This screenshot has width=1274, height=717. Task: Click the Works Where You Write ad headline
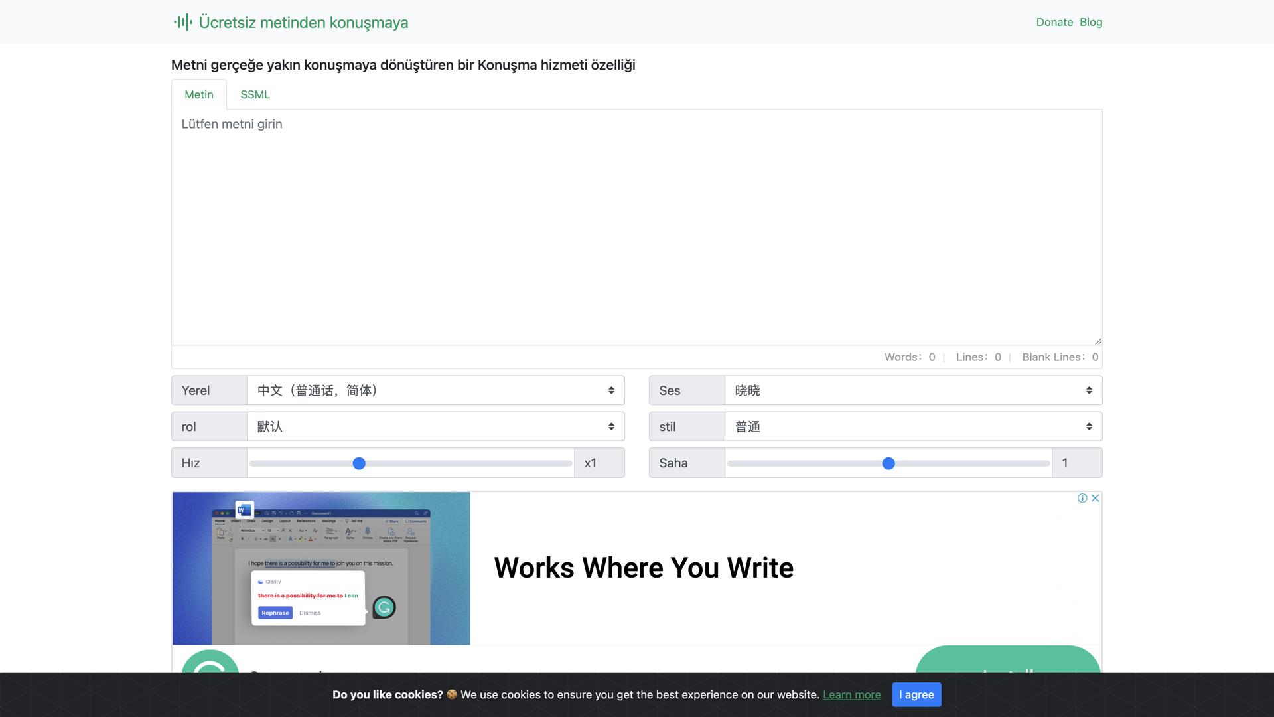point(643,568)
